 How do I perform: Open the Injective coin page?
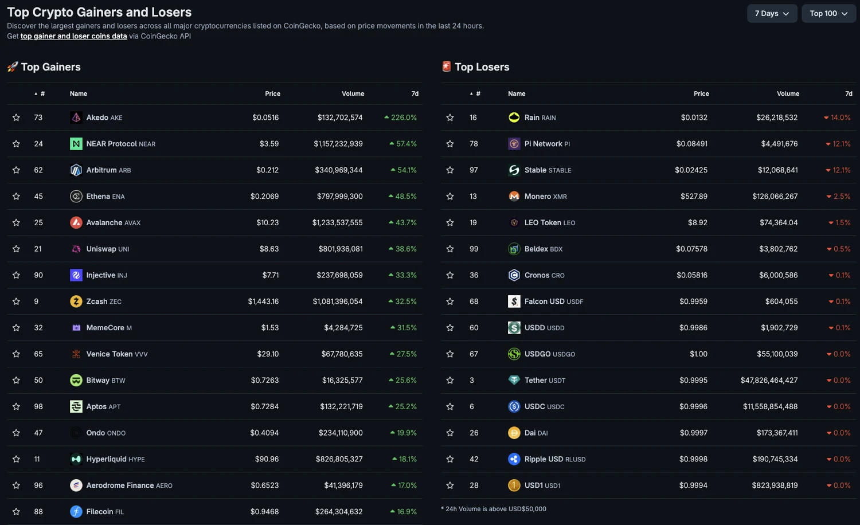(107, 275)
